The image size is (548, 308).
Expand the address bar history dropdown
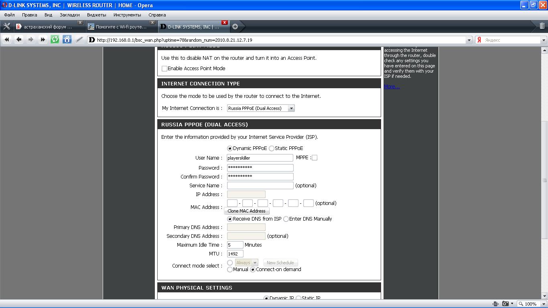[x=469, y=40]
